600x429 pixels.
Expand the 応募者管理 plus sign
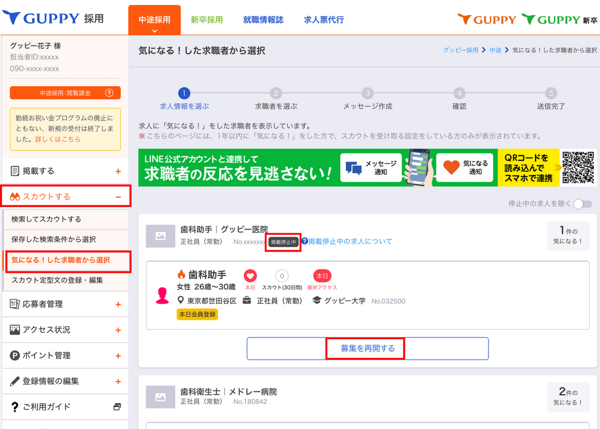(x=118, y=304)
